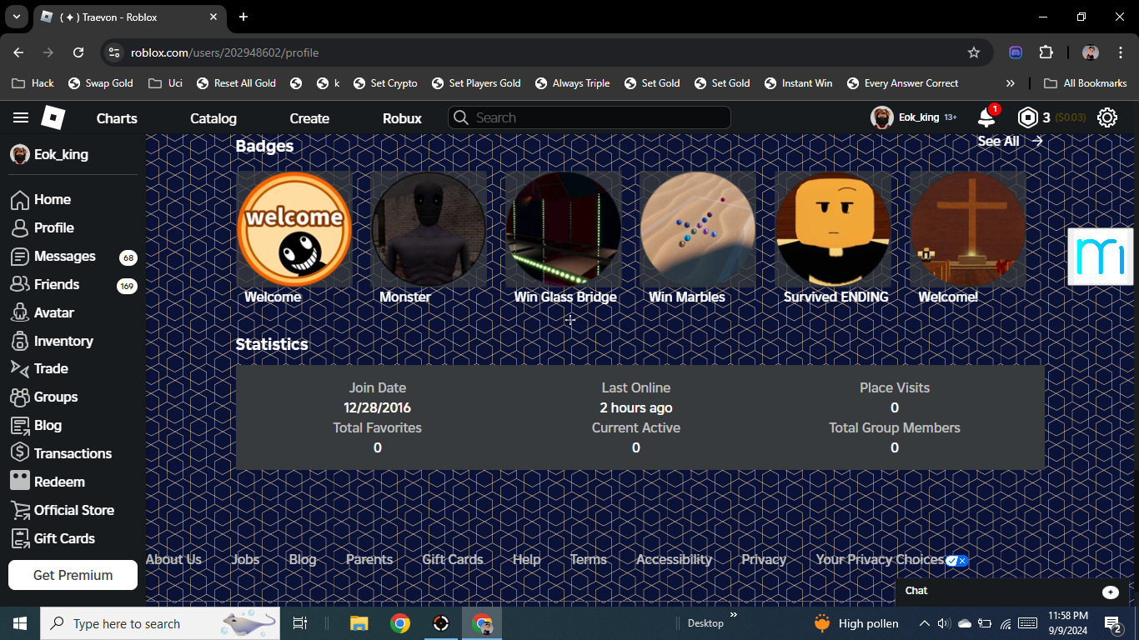The width and height of the screenshot is (1139, 640).
Task: Click the browser address bar
Action: pyautogui.click(x=546, y=52)
